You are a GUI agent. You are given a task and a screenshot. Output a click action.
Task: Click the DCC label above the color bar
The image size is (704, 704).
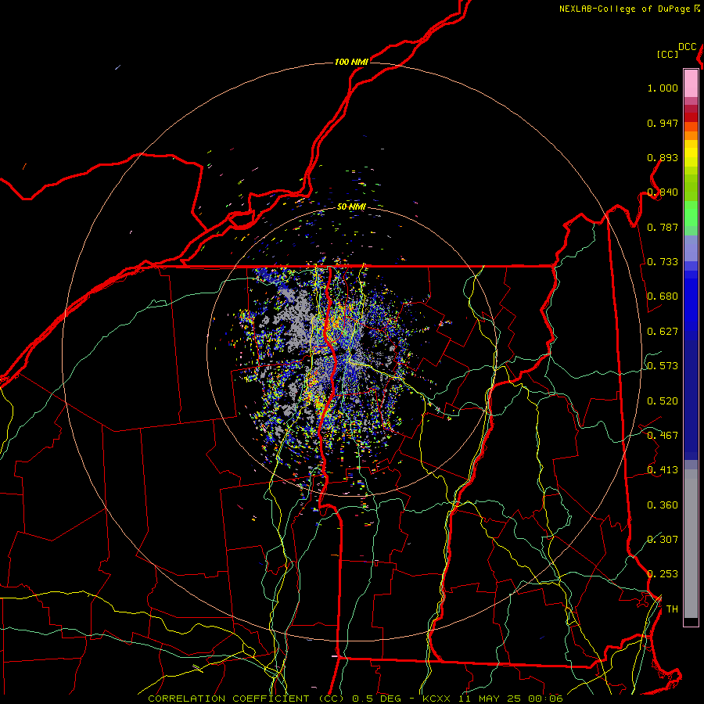pyautogui.click(x=687, y=46)
